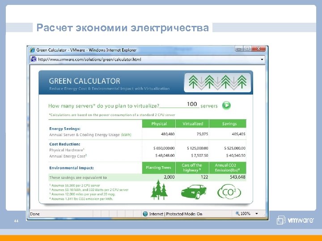Click the Internet Explorer logo in title bar
The width and height of the screenshot is (322, 241).
click(x=32, y=50)
